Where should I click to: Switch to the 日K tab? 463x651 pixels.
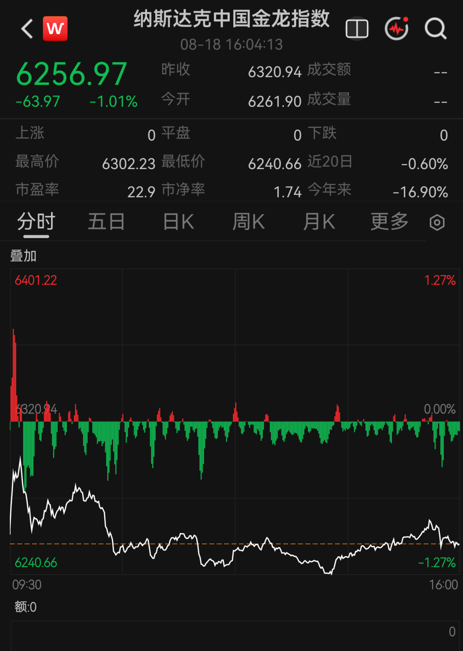[178, 222]
